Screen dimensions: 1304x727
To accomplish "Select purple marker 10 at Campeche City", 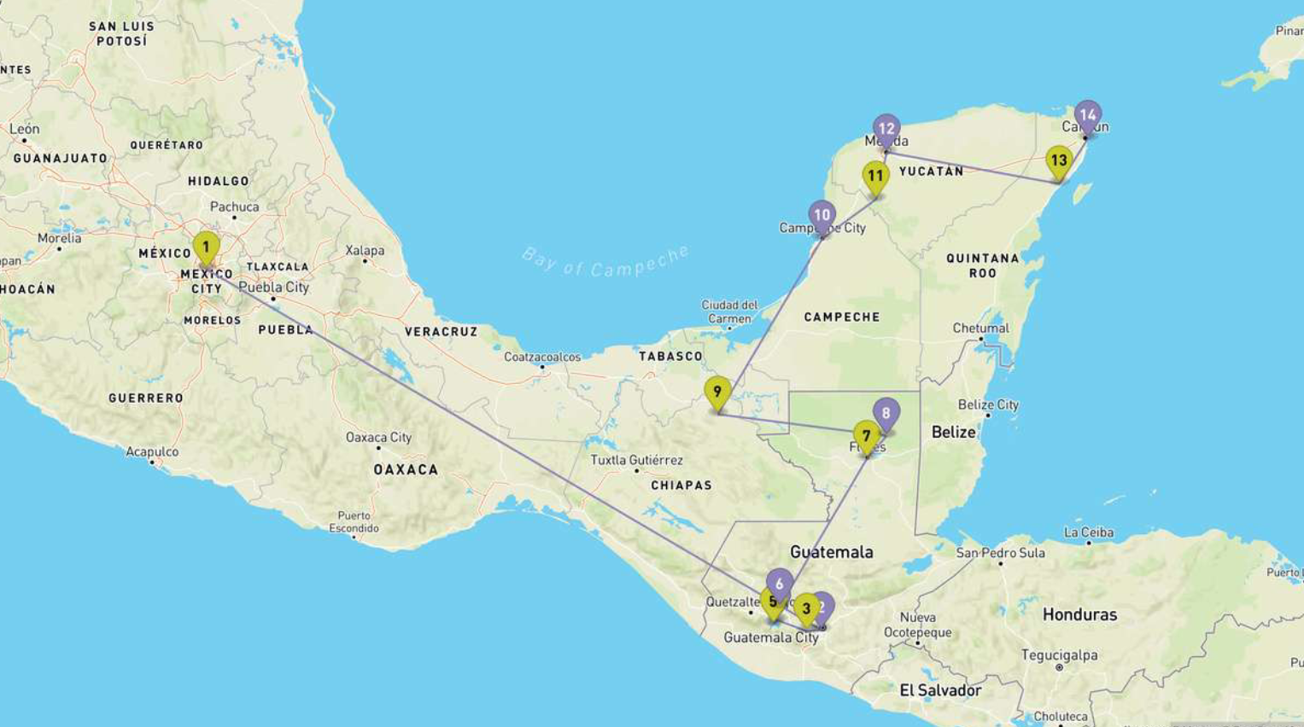I will click(x=822, y=215).
